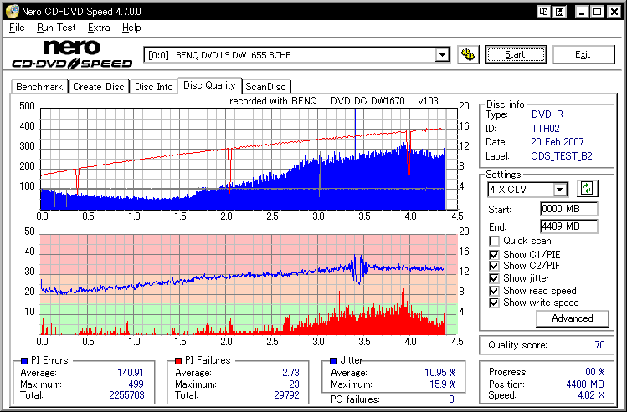Click the Progress value 100 %
The image size is (627, 412).
point(592,372)
